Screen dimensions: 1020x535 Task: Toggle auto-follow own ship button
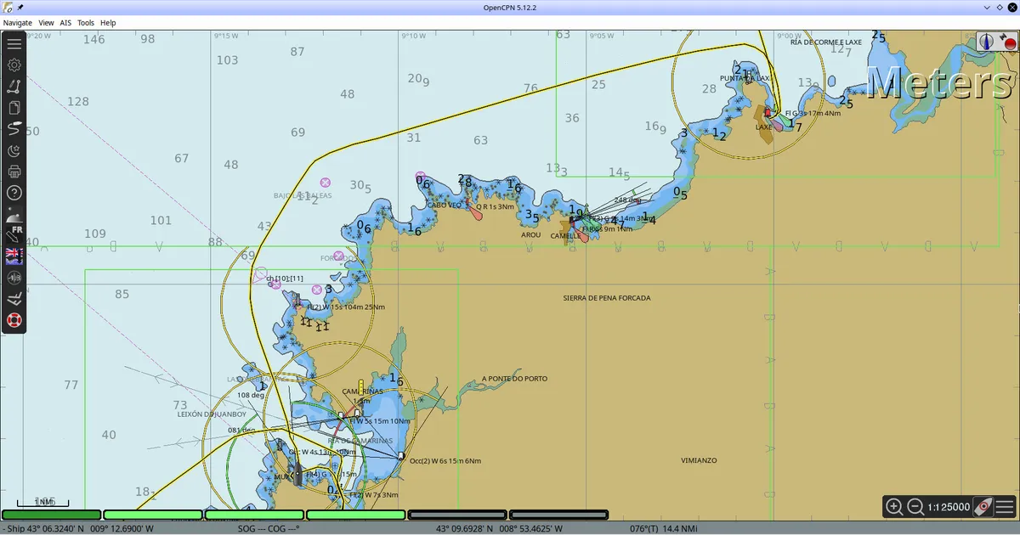pos(983,507)
